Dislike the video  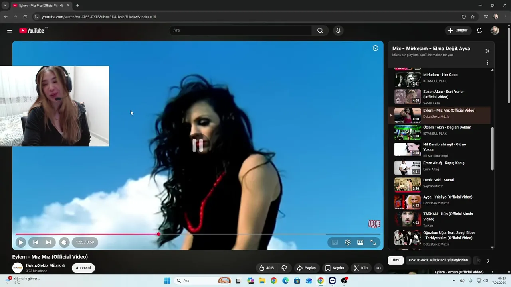[x=284, y=268]
